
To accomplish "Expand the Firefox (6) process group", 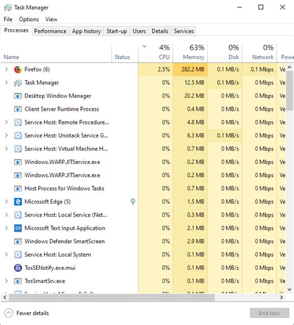I will [6, 69].
